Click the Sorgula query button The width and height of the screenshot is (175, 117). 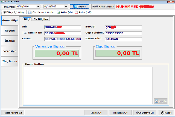[79, 6]
